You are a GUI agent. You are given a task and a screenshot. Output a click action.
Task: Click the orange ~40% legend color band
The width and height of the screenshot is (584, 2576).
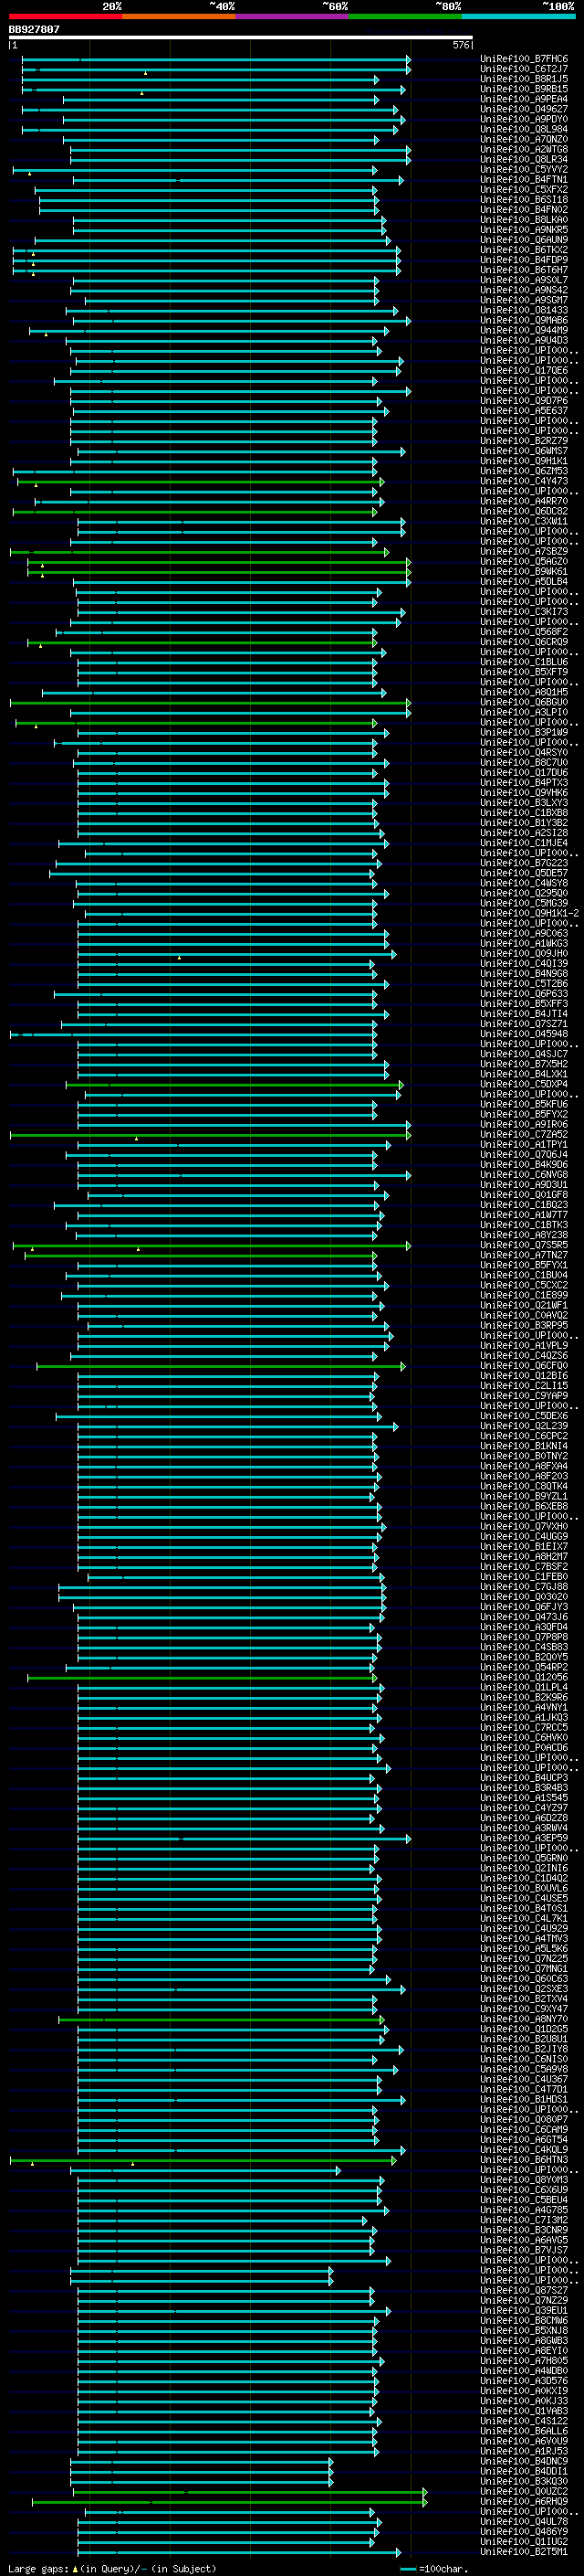pyautogui.click(x=179, y=16)
